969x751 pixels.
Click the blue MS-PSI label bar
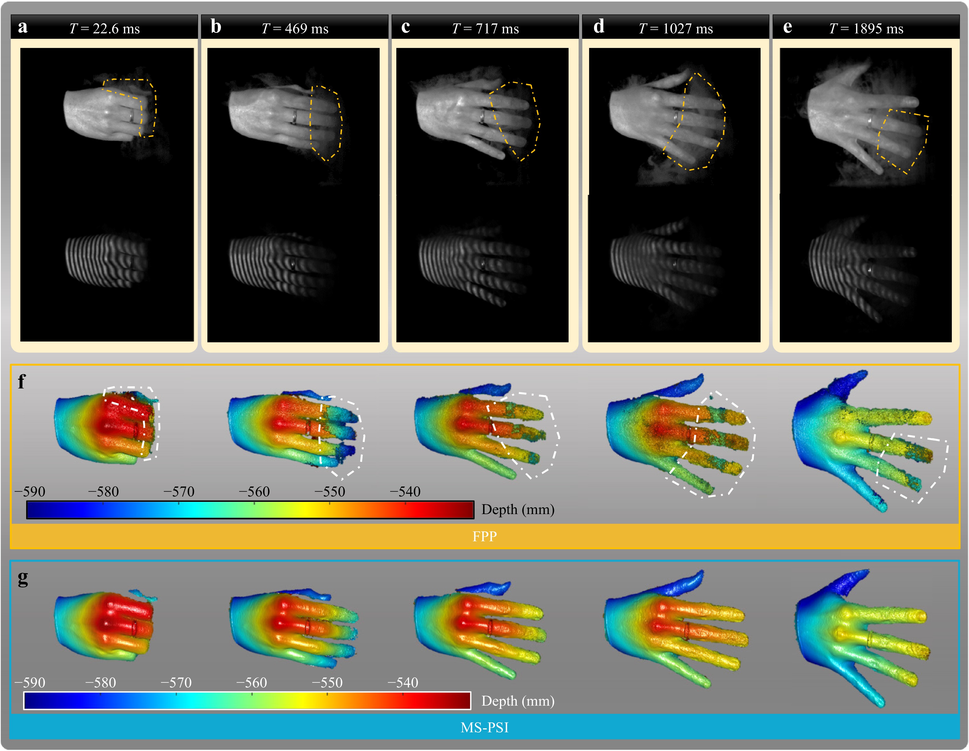click(x=484, y=727)
